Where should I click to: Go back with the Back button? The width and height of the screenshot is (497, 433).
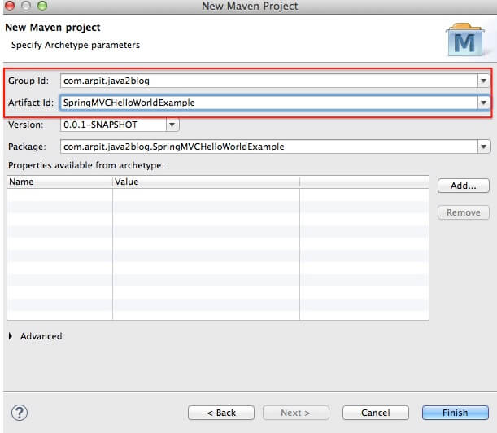[x=221, y=413]
